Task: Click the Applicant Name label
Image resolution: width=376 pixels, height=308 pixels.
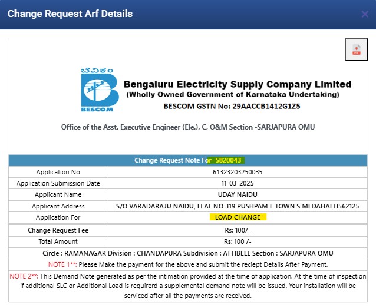Action: click(58, 194)
